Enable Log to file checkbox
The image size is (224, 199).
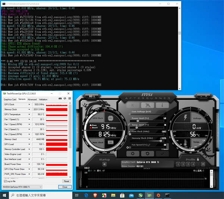pos(5,181)
